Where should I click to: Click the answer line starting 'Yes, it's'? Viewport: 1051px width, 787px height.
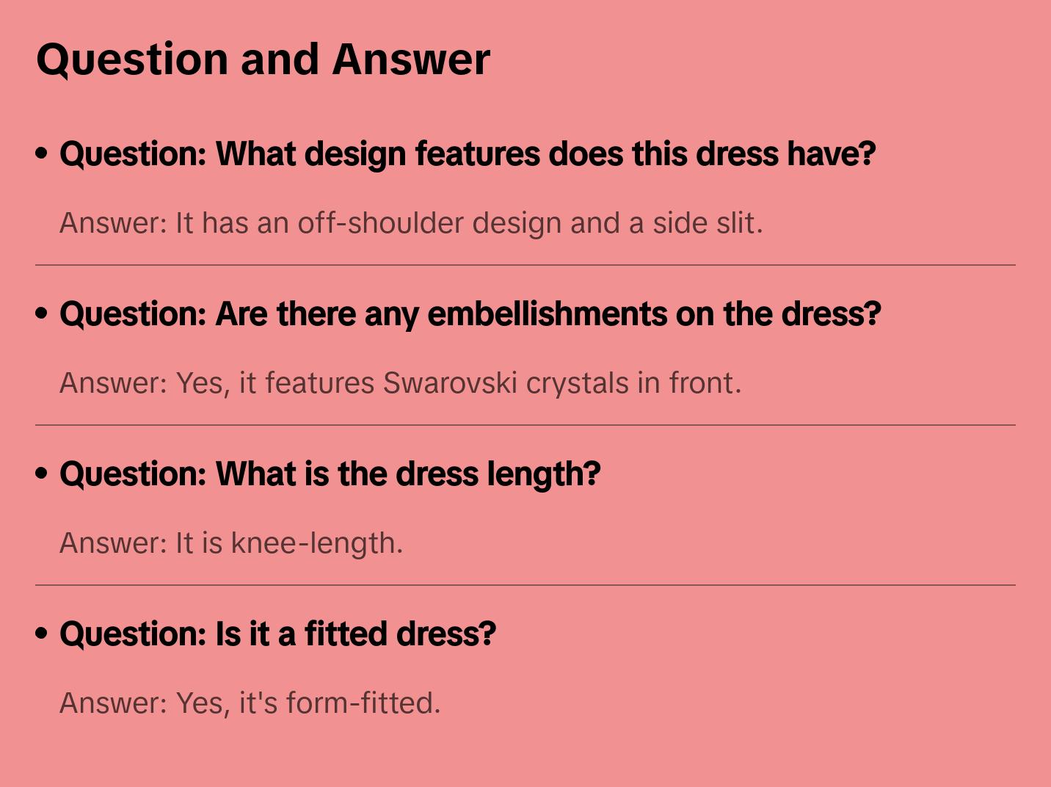click(x=250, y=703)
